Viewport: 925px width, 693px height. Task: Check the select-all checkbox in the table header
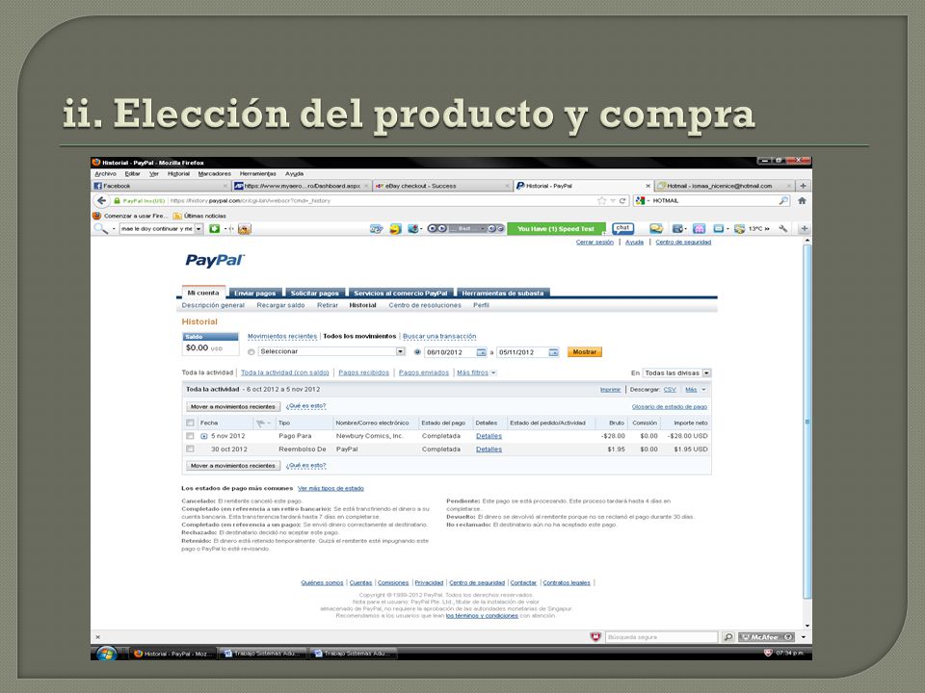(x=190, y=423)
